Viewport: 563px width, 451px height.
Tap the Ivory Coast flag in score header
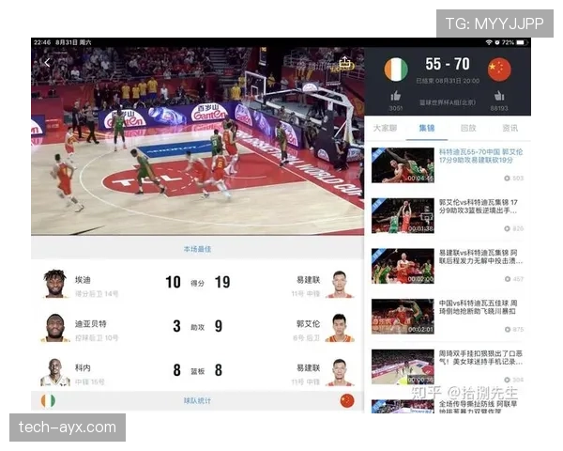(x=396, y=69)
